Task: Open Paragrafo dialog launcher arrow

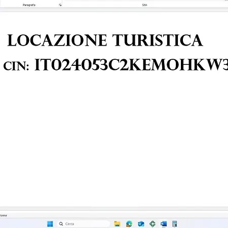Action: [x=60, y=5]
